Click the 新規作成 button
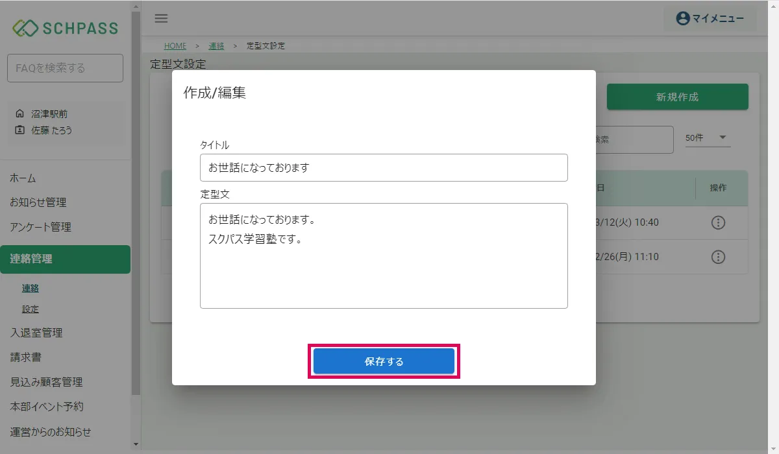Image resolution: width=779 pixels, height=454 pixels. (x=677, y=97)
